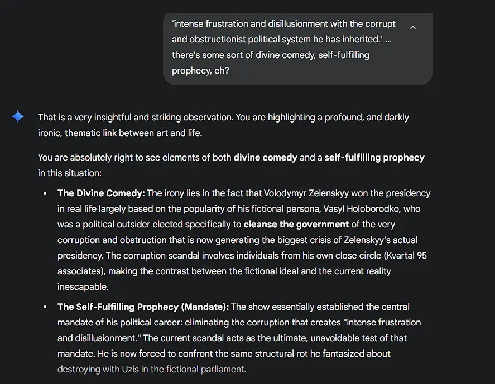Click the bullet dot beside 'The Divine Comedy'

tap(45, 193)
